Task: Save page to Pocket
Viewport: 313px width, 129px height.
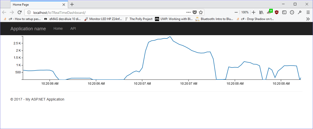Action: pos(195,12)
